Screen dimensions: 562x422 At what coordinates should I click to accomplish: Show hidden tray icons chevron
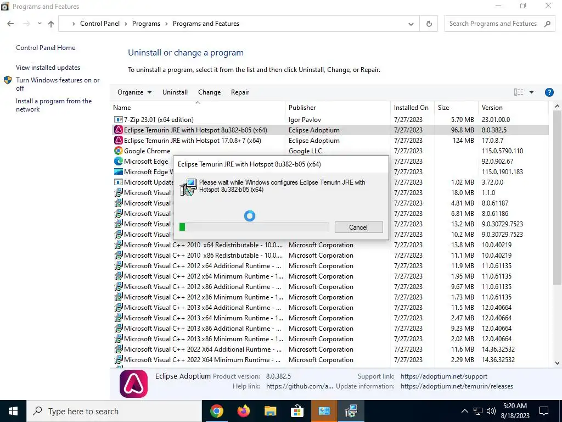[464, 411]
